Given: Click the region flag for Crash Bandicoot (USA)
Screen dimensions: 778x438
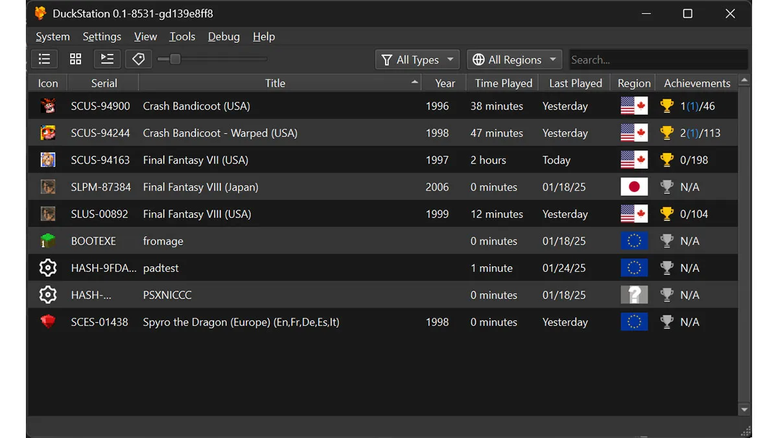Looking at the screenshot, I should (634, 106).
